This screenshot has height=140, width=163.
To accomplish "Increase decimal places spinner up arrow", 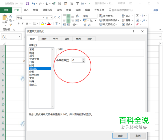I will (83, 59).
